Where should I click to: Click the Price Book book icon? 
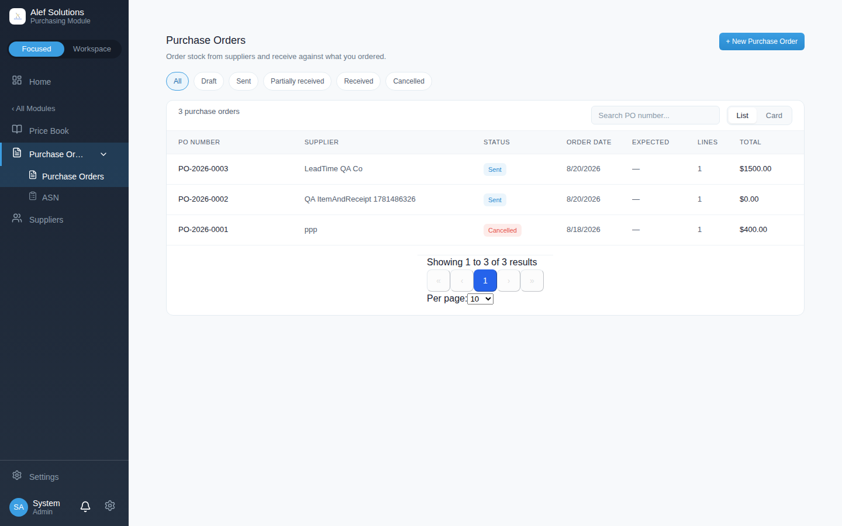tap(17, 129)
